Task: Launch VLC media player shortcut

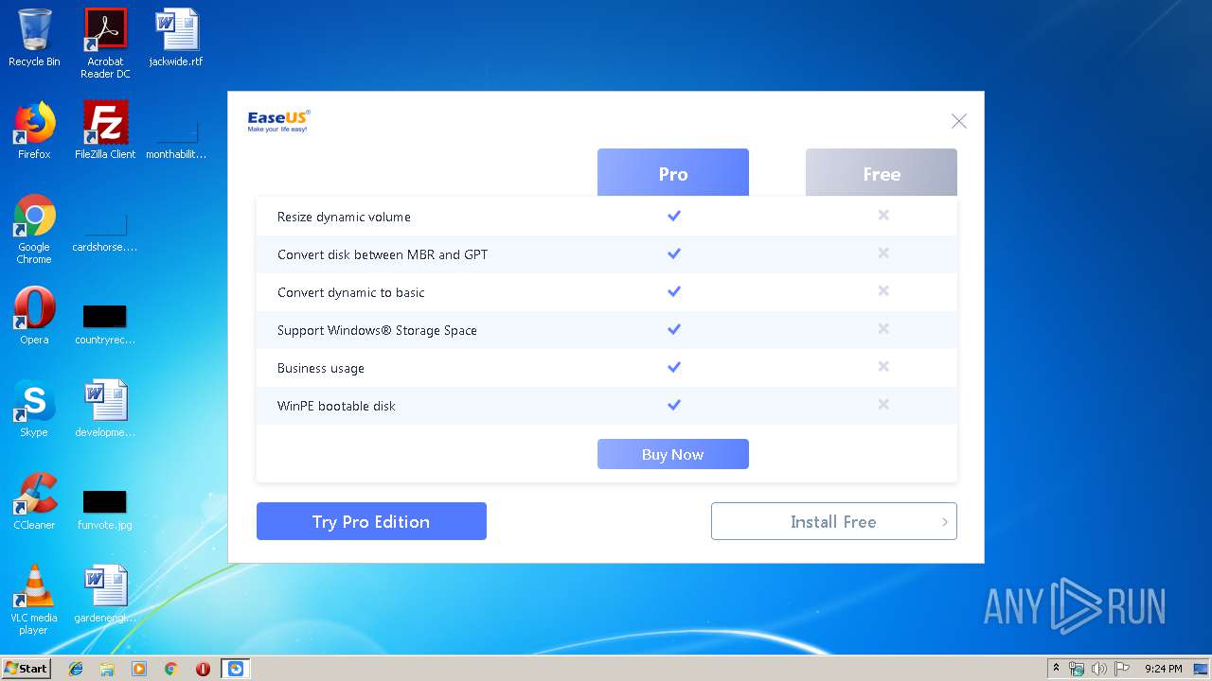Action: pos(34,600)
